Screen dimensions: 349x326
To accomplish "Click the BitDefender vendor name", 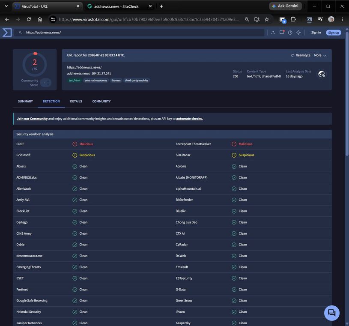I will (x=184, y=200).
